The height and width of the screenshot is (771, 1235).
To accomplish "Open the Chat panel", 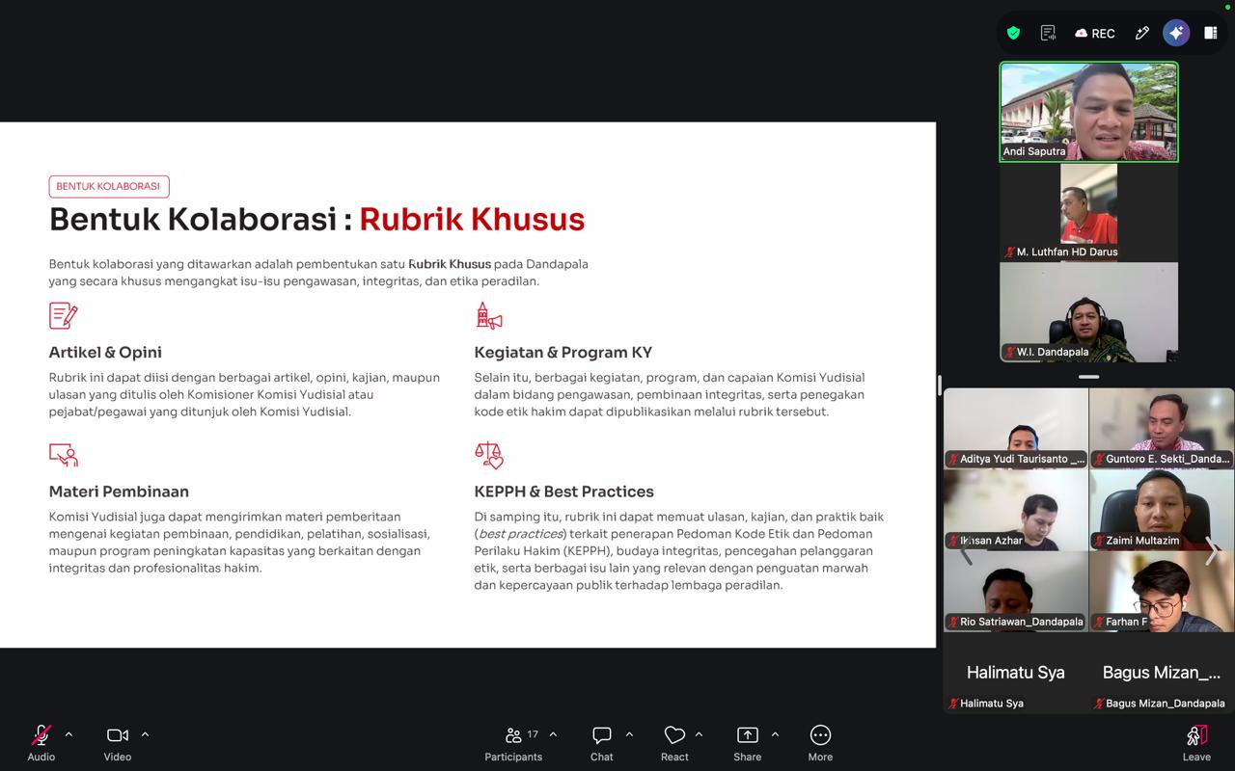I will [602, 743].
